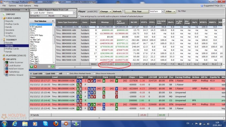Open Hold'em game type dropdown
The image size is (226, 127).
point(163,11)
